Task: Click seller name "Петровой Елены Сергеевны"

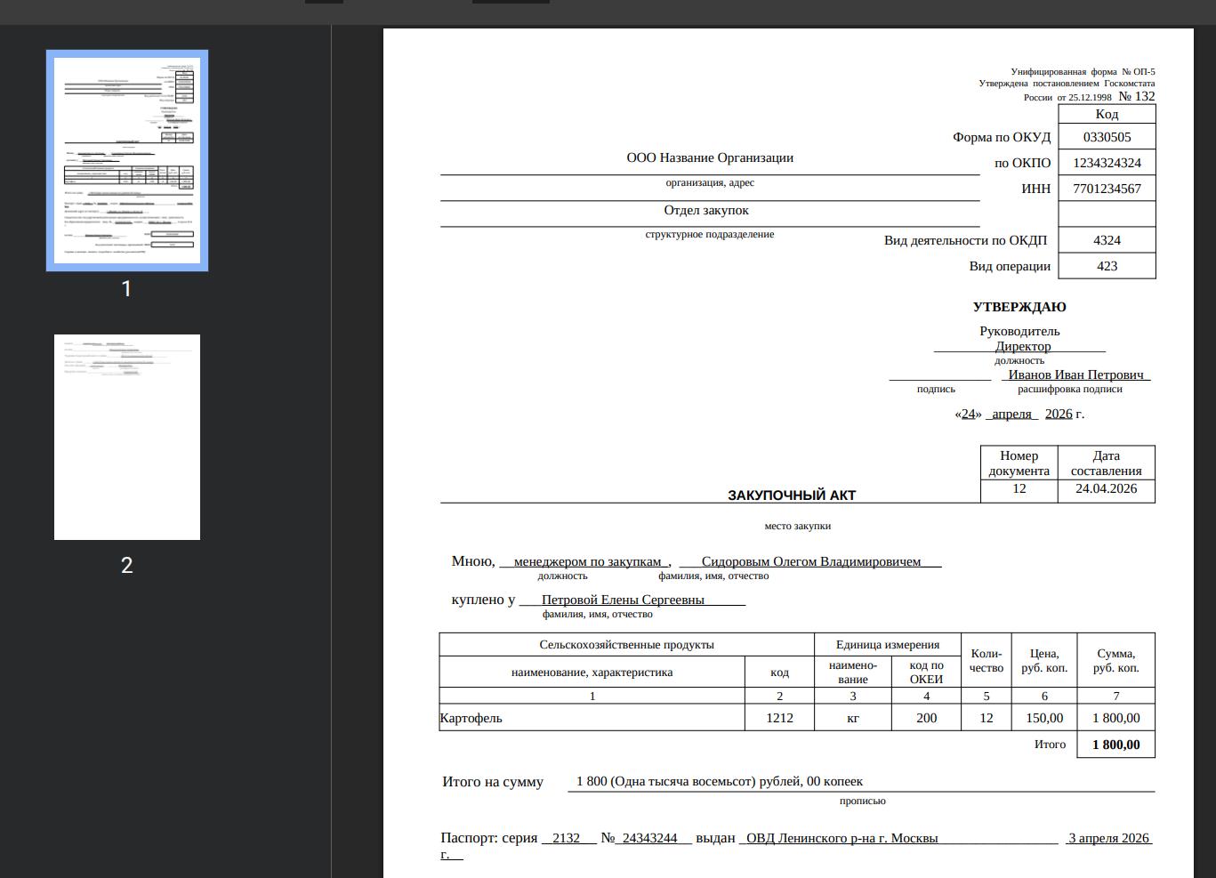Action: (623, 600)
